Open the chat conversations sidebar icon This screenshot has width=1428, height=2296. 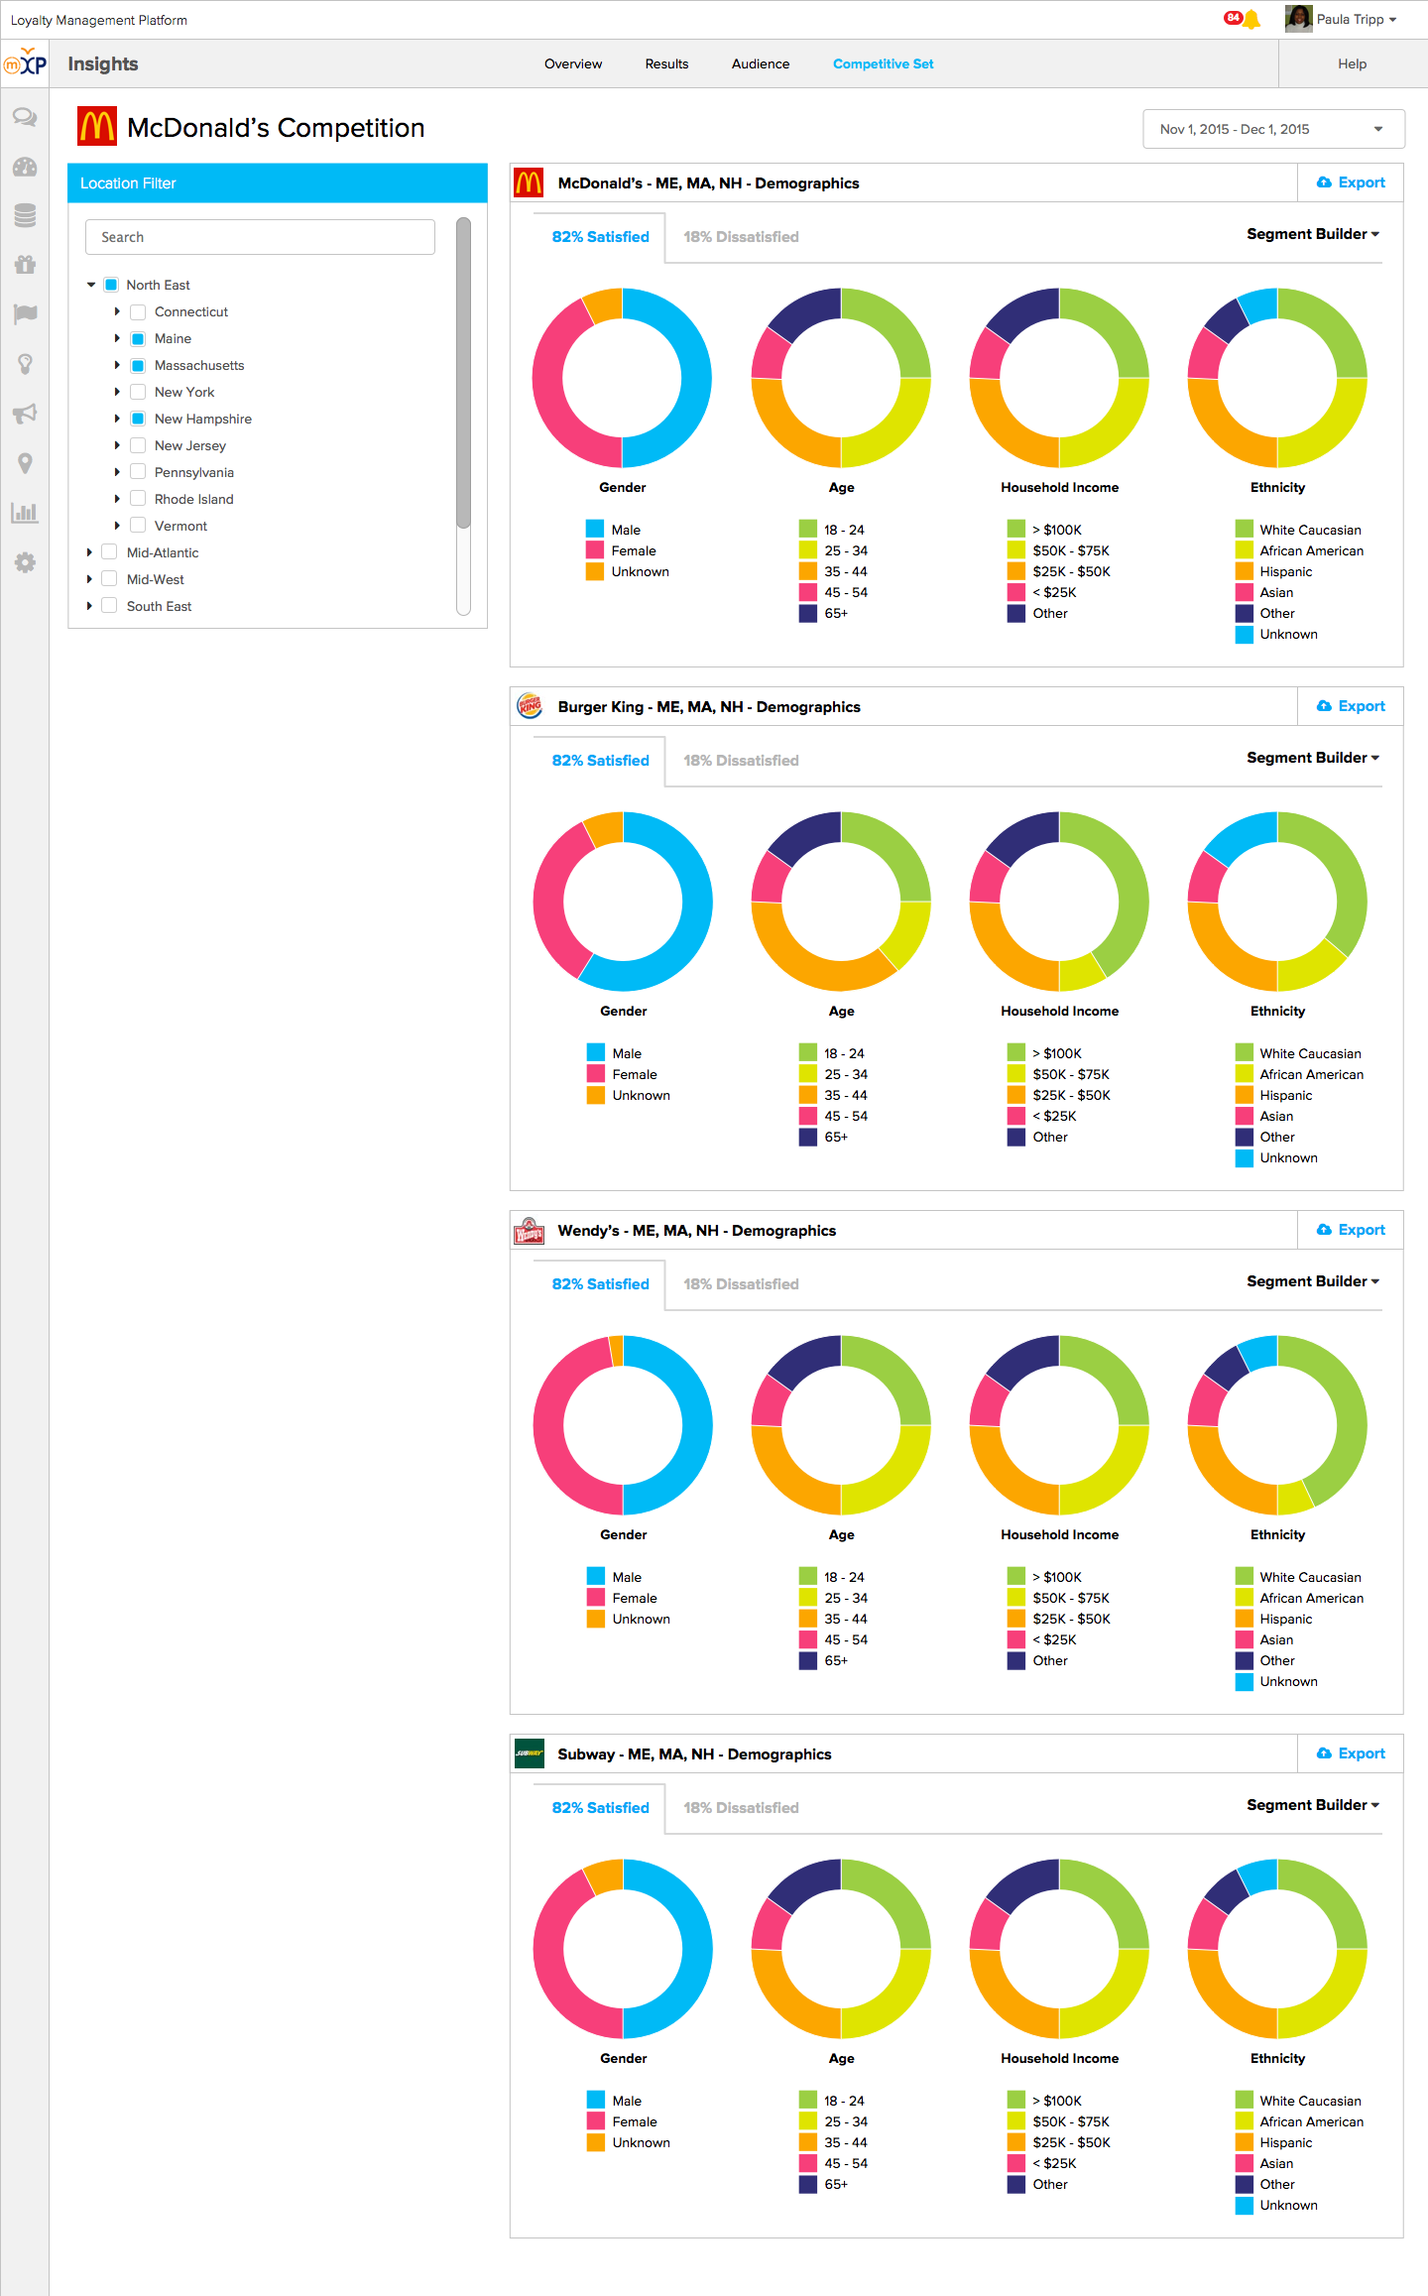point(25,117)
